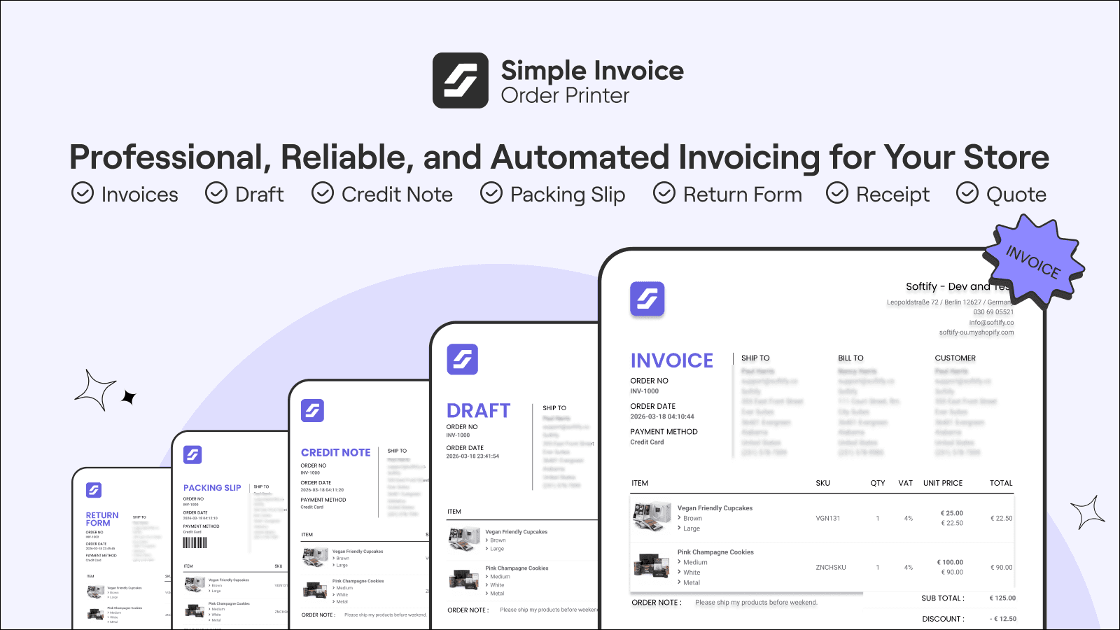Click the 'softify-ou.myshopify.com' store URL

976,332
